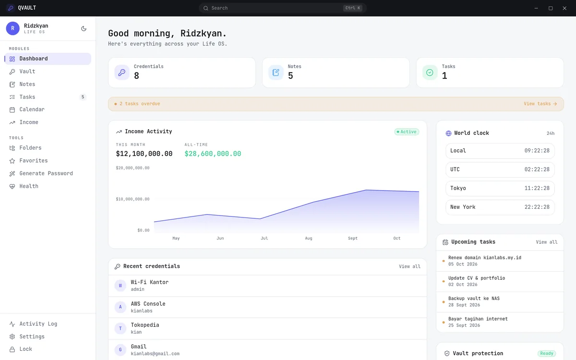Click the Settings gear icon
Viewport: 576px width, 360px height.
(12, 337)
